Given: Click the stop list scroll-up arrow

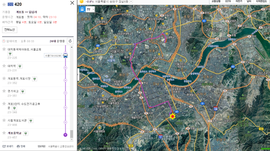Looking at the screenshot, I should coord(72,47).
